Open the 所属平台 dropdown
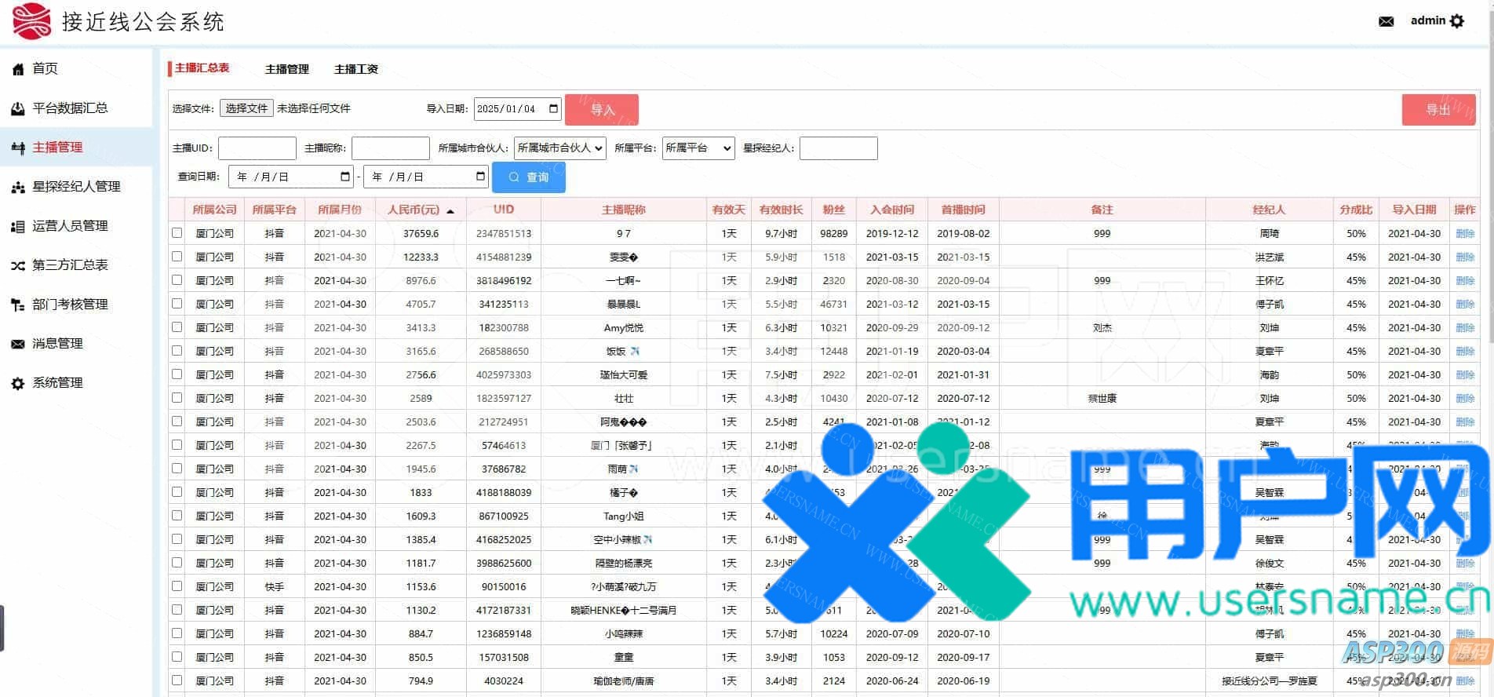Image resolution: width=1494 pixels, height=697 pixels. click(698, 148)
